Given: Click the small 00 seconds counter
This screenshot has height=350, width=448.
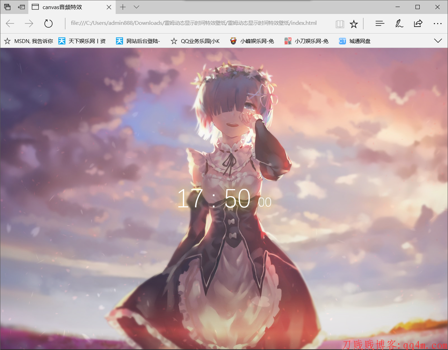Looking at the screenshot, I should point(265,202).
